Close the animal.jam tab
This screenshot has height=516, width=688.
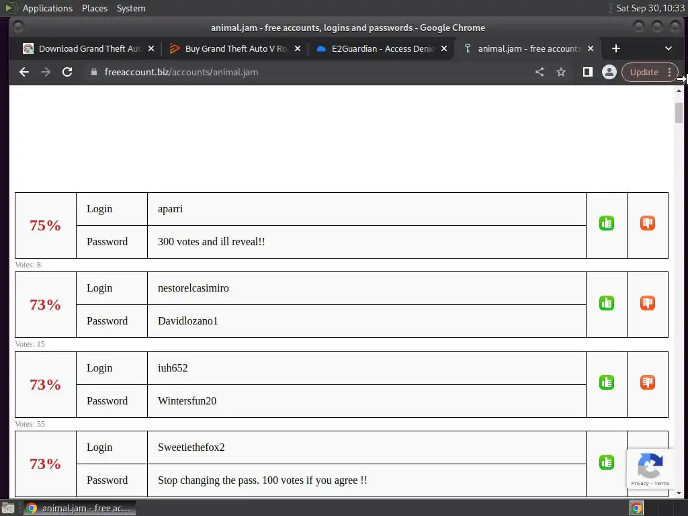(x=591, y=48)
